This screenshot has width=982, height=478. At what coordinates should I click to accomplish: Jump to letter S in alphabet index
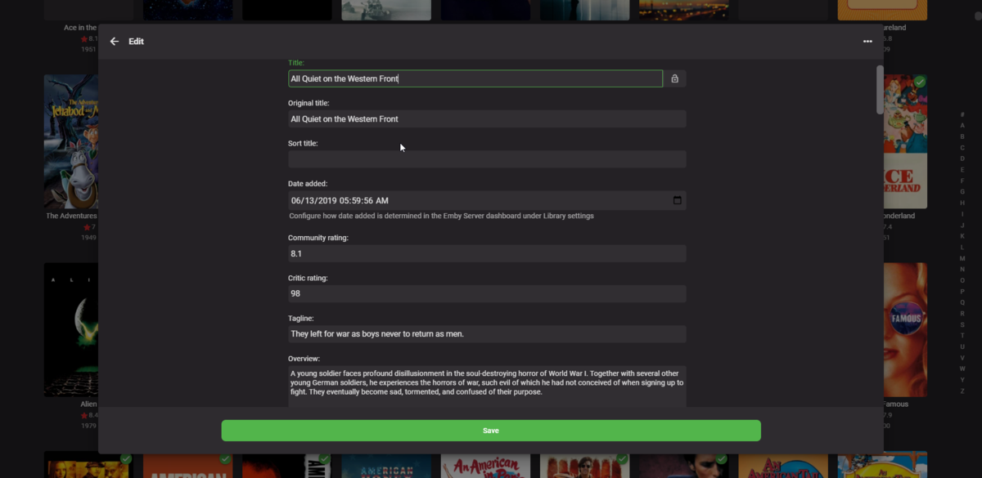point(962,324)
